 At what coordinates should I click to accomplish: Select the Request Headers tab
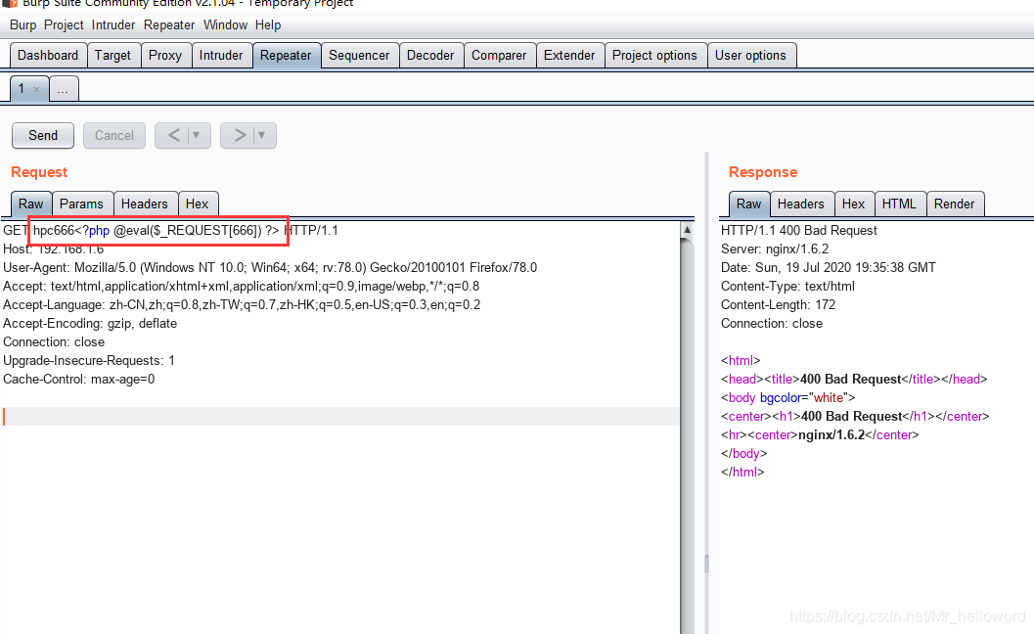click(145, 204)
